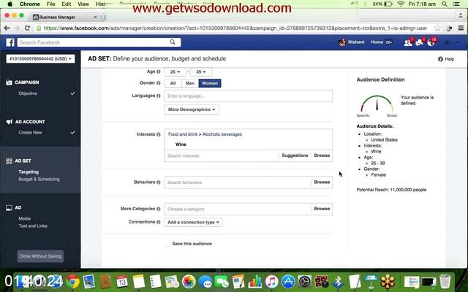Open the messages icon
Screen dimensions: 468x292
[x=420, y=42]
